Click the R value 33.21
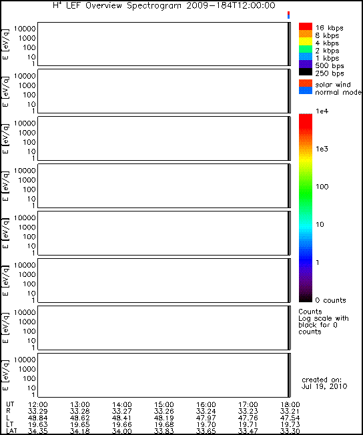363x435 pixels. [x=290, y=411]
